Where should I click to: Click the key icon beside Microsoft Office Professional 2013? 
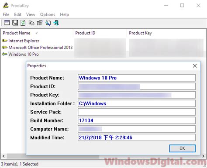[x=5, y=48]
